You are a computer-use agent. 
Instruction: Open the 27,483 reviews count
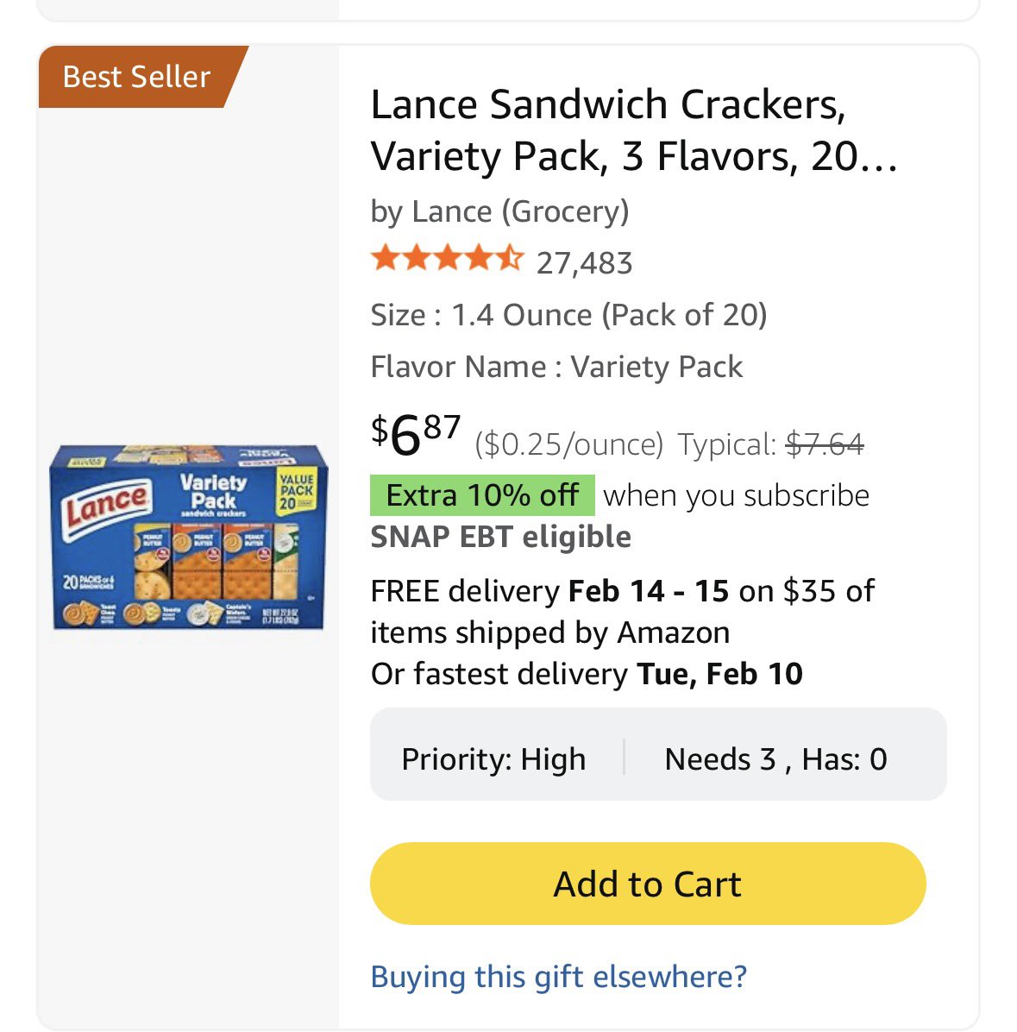pos(584,262)
